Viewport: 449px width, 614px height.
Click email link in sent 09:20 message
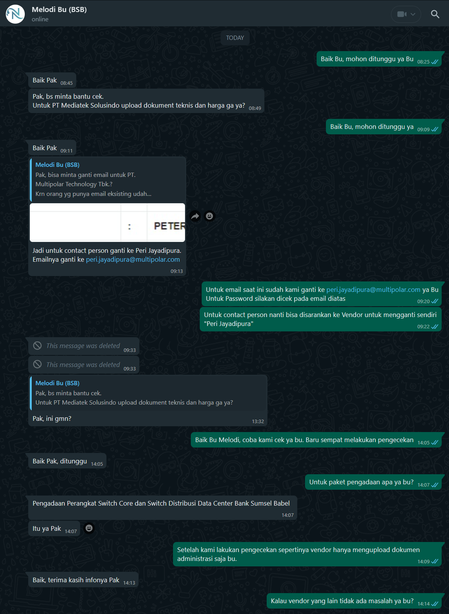[x=373, y=290]
